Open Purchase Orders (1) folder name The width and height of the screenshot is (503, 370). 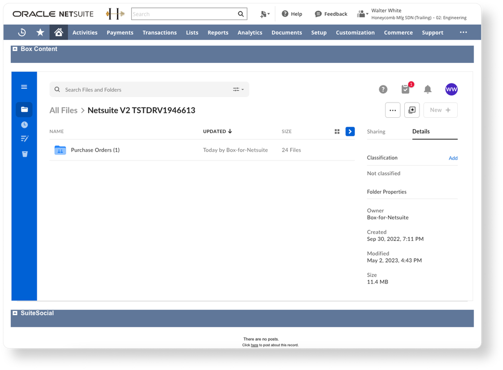tap(95, 150)
